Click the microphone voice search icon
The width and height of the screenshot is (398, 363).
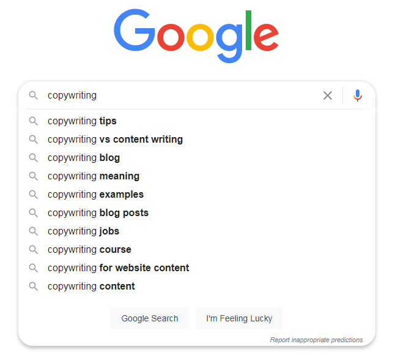(x=358, y=95)
